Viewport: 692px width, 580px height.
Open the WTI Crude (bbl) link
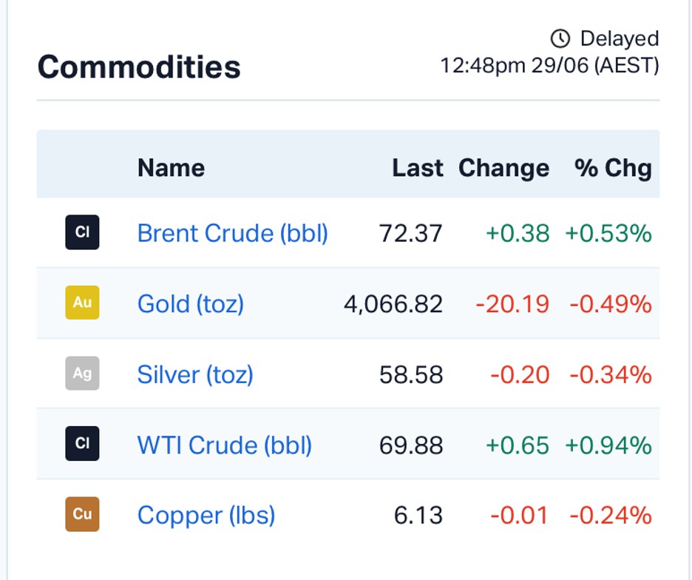(225, 445)
